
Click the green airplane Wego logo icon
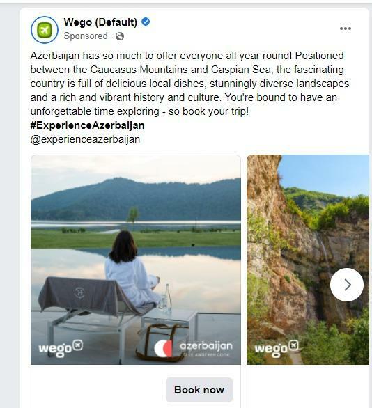(45, 30)
